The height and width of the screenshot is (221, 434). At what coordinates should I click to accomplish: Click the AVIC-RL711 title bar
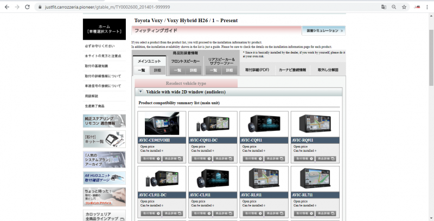pyautogui.click(x=315, y=195)
